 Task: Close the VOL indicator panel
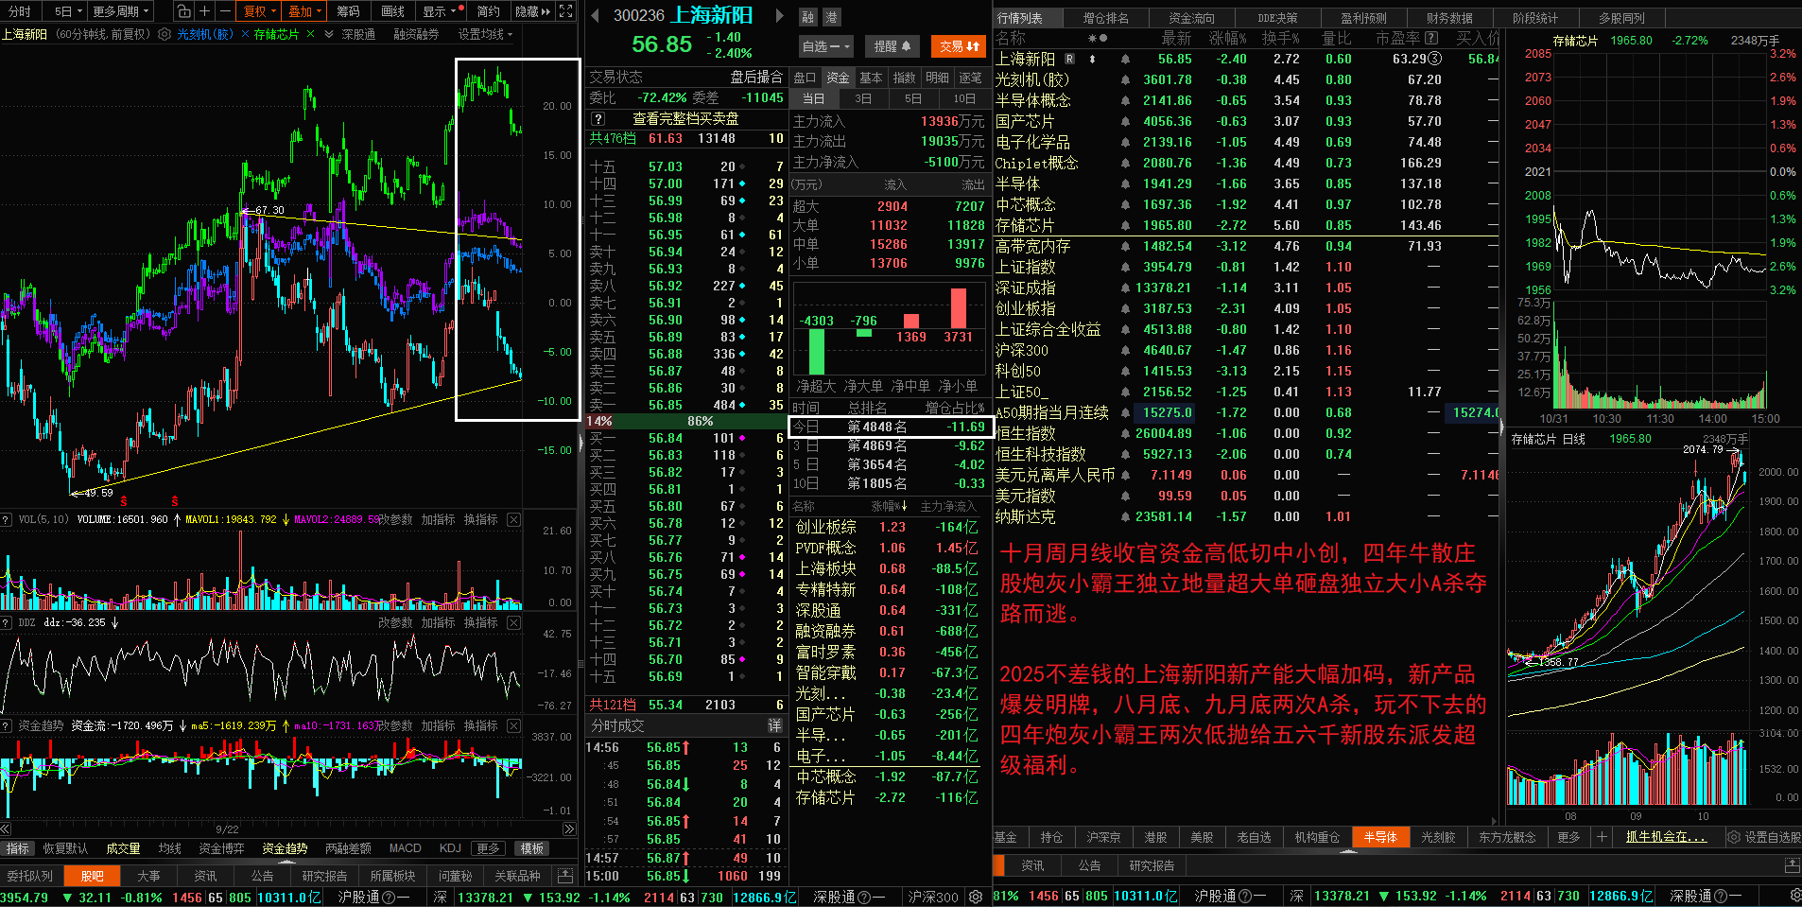[x=513, y=519]
